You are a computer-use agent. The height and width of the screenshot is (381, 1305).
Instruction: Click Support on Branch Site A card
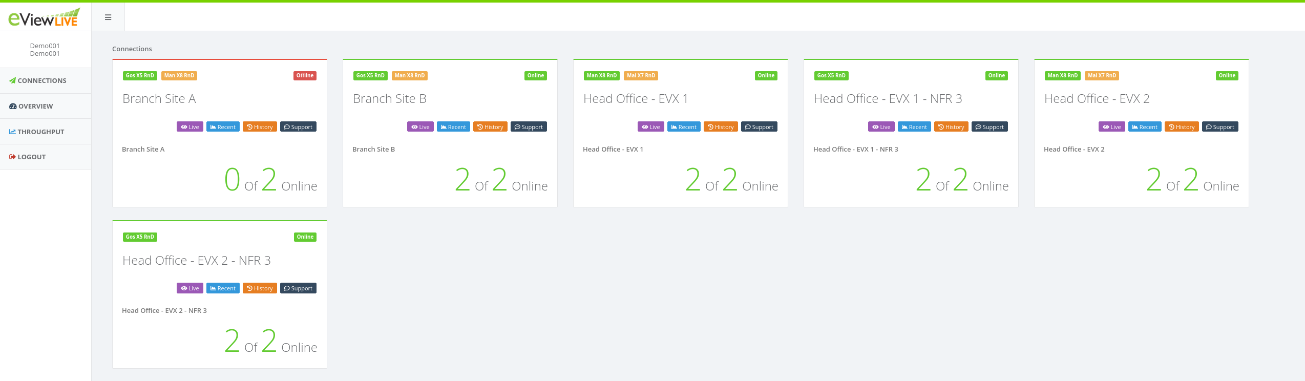click(x=298, y=127)
